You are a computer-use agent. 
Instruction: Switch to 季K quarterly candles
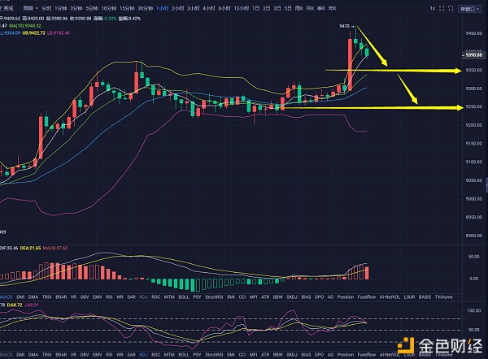click(x=321, y=8)
